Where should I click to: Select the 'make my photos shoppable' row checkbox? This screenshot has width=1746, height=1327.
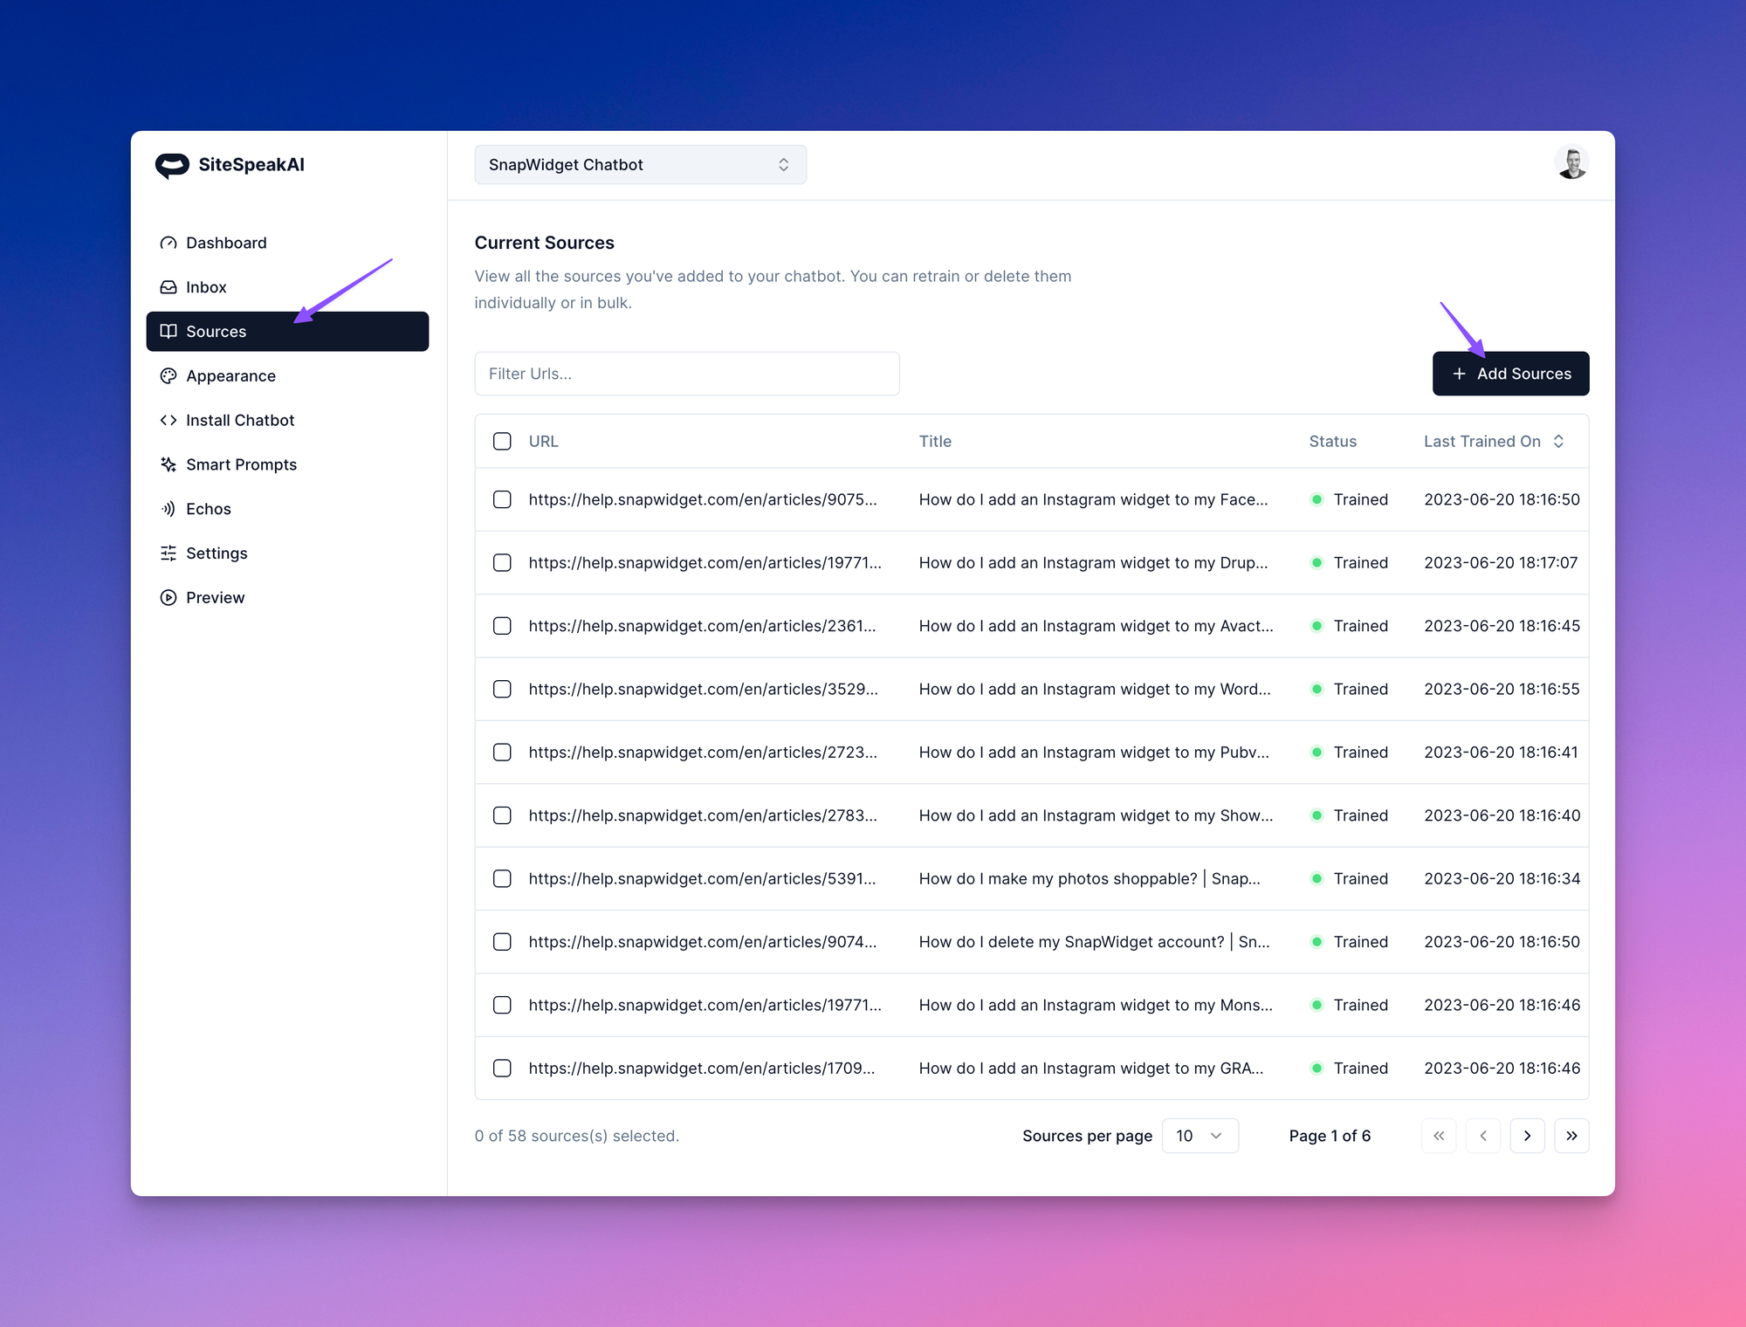point(502,878)
